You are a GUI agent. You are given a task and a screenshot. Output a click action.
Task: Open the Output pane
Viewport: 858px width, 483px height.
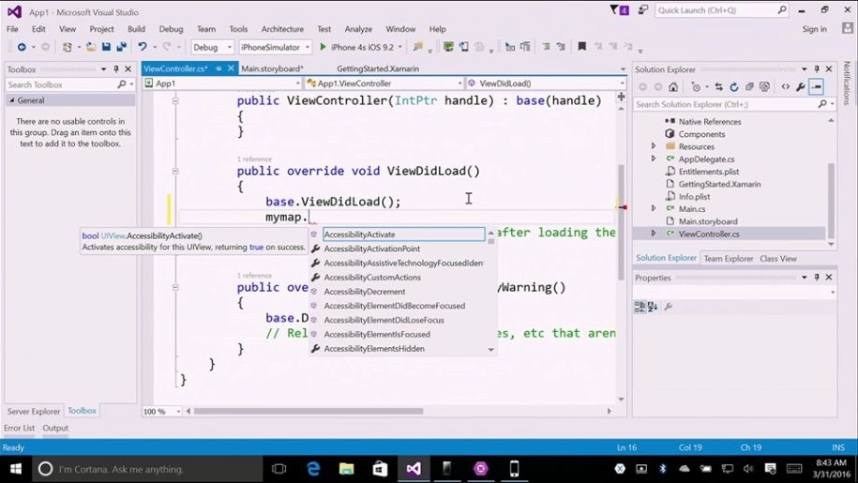[55, 429]
